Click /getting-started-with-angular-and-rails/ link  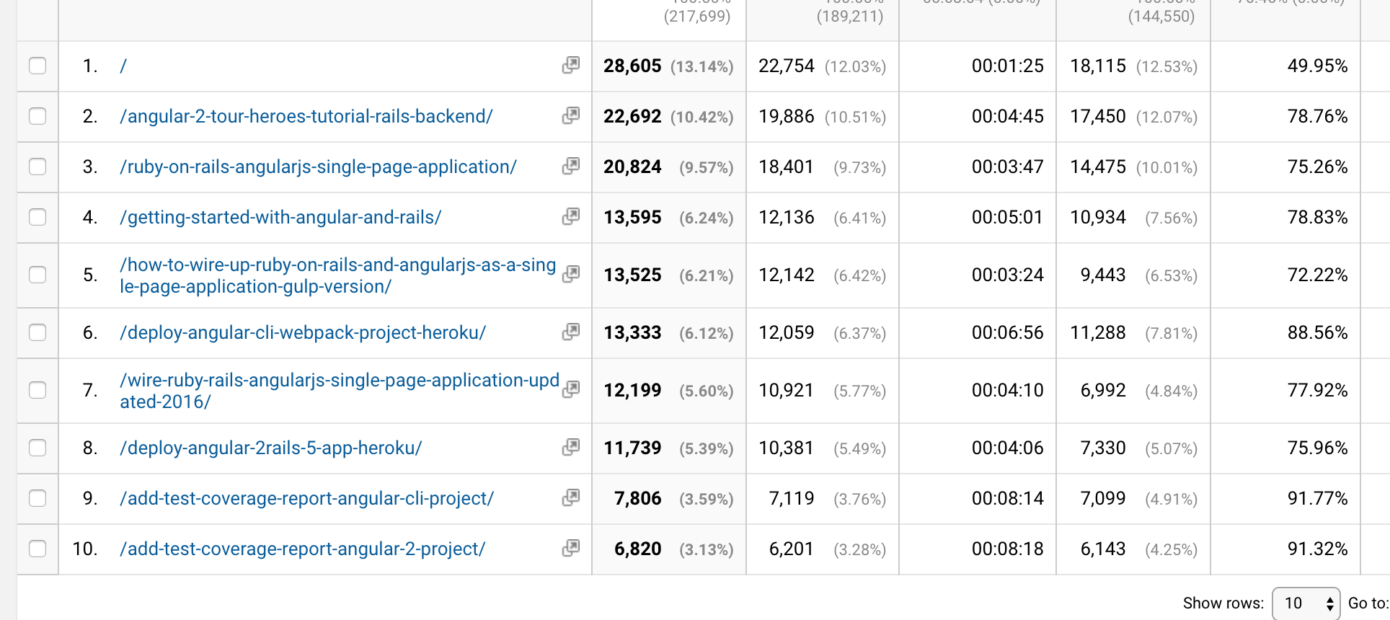point(280,217)
